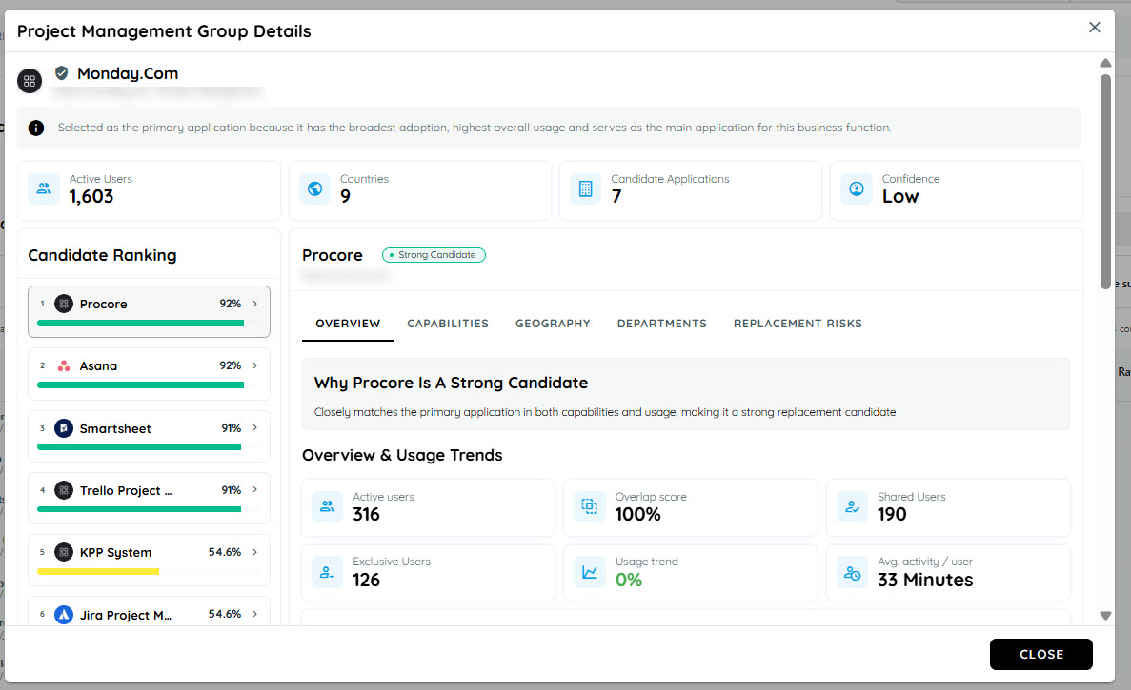1131x690 pixels.
Task: Click the Candidate Applications building icon
Action: coord(586,188)
